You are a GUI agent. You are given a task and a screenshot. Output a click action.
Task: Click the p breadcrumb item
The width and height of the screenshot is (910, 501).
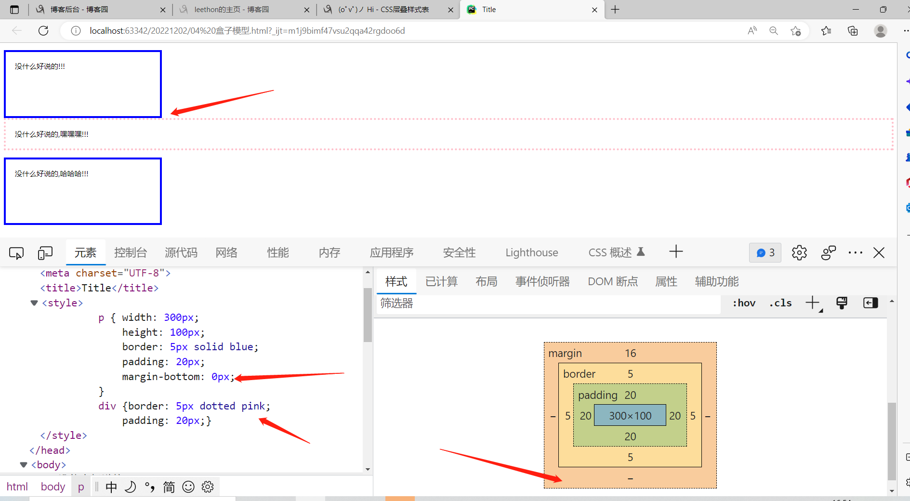coord(81,487)
